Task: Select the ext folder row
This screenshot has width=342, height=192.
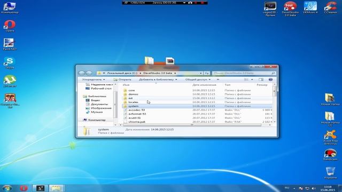Action: (197, 98)
